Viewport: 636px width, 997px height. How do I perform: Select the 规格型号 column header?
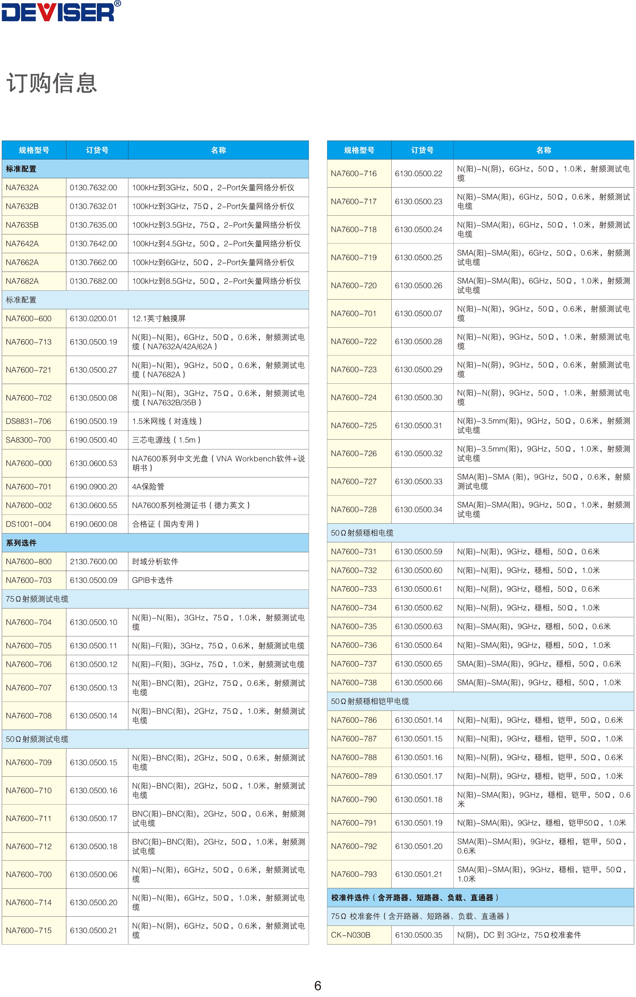[34, 151]
